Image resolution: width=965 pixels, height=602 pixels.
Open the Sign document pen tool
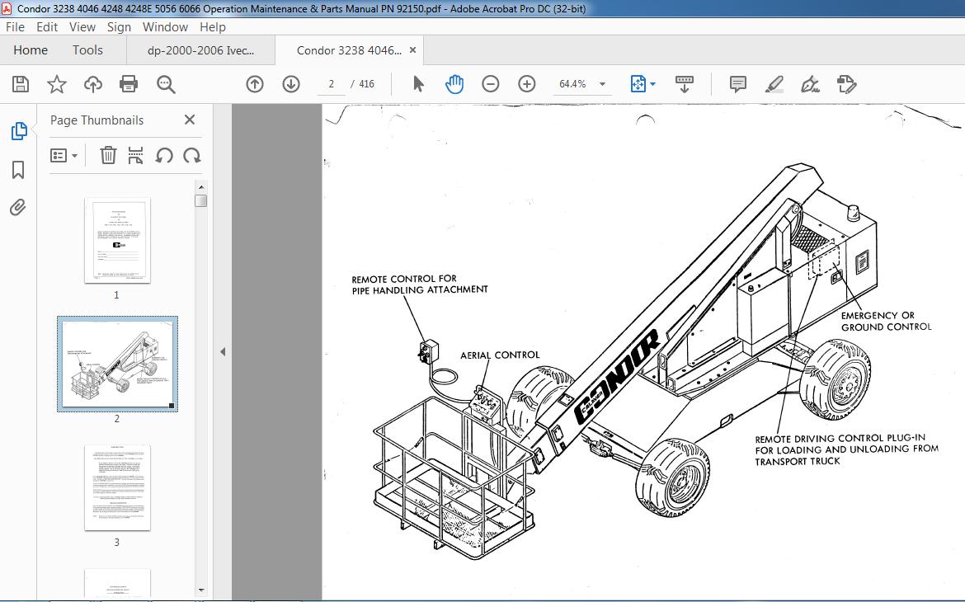(x=810, y=84)
